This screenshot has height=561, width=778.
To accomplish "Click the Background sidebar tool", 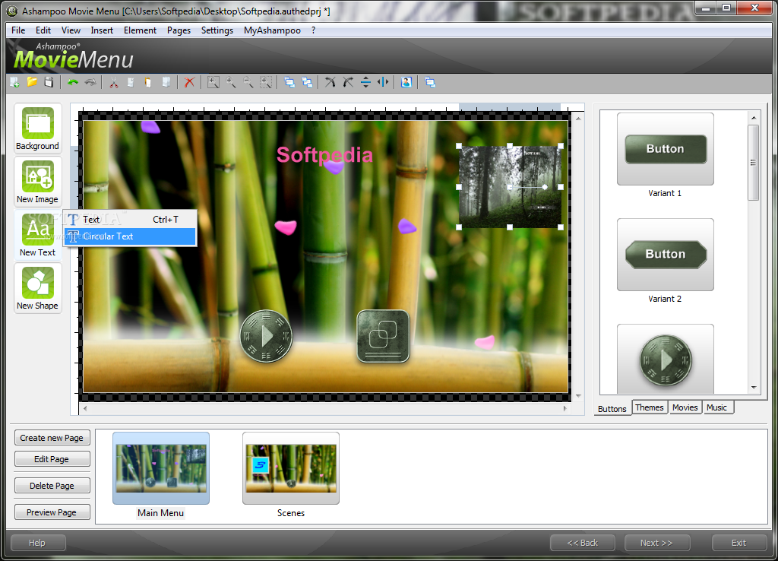I will point(38,128).
